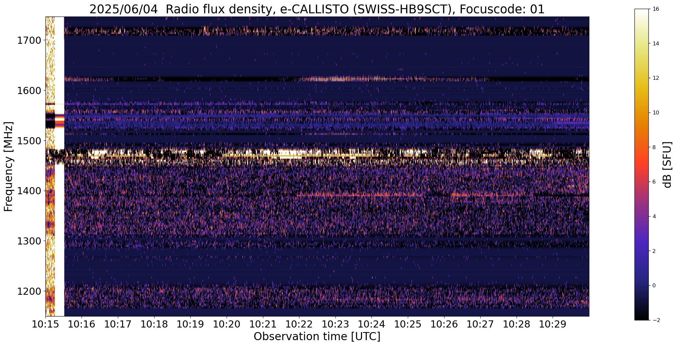Select the 10:17 time tick label

click(118, 324)
